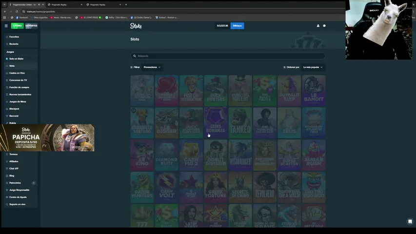Click the Papicha deposit promo banner
The height and width of the screenshot is (234, 416).
point(47,137)
